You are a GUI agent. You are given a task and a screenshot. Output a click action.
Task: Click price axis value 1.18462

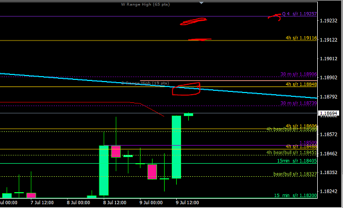328,154
